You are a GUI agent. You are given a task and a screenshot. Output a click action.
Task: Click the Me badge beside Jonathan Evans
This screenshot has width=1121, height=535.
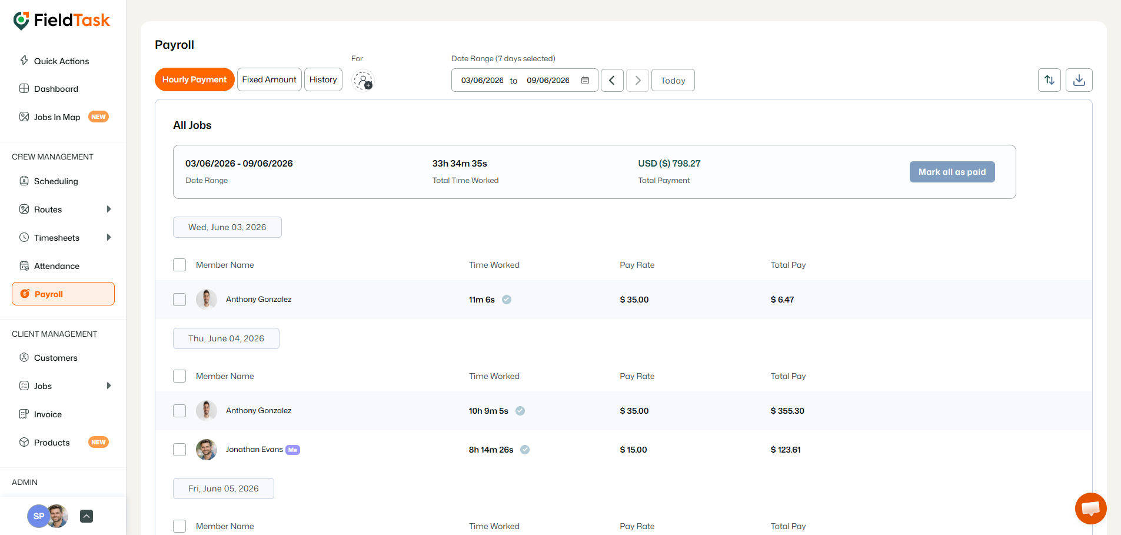coord(292,450)
